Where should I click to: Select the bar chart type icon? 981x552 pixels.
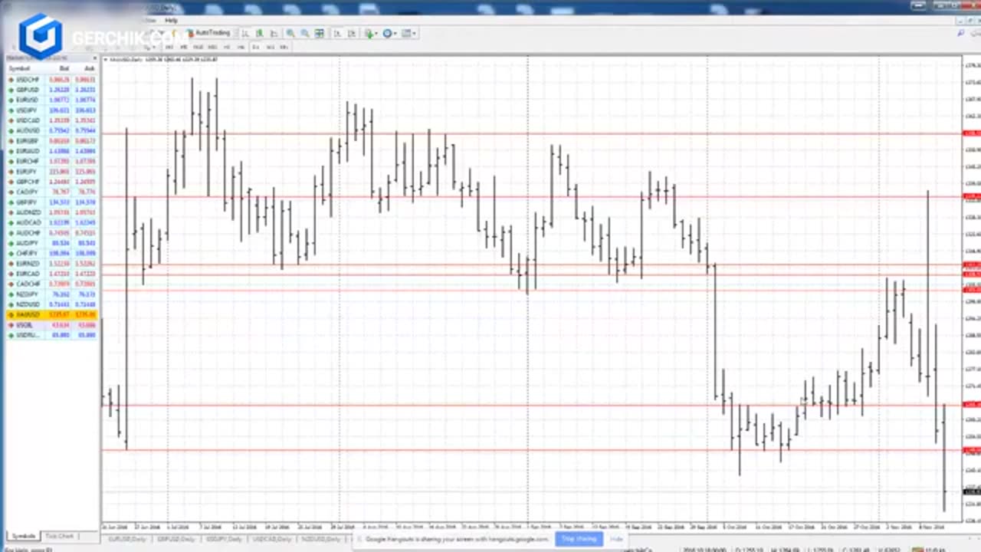pos(244,33)
